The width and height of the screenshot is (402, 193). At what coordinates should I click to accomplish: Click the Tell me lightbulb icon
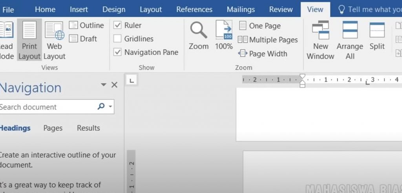pyautogui.click(x=342, y=9)
